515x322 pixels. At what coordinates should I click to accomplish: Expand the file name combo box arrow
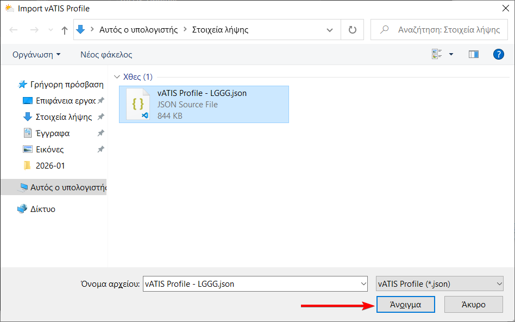363,284
